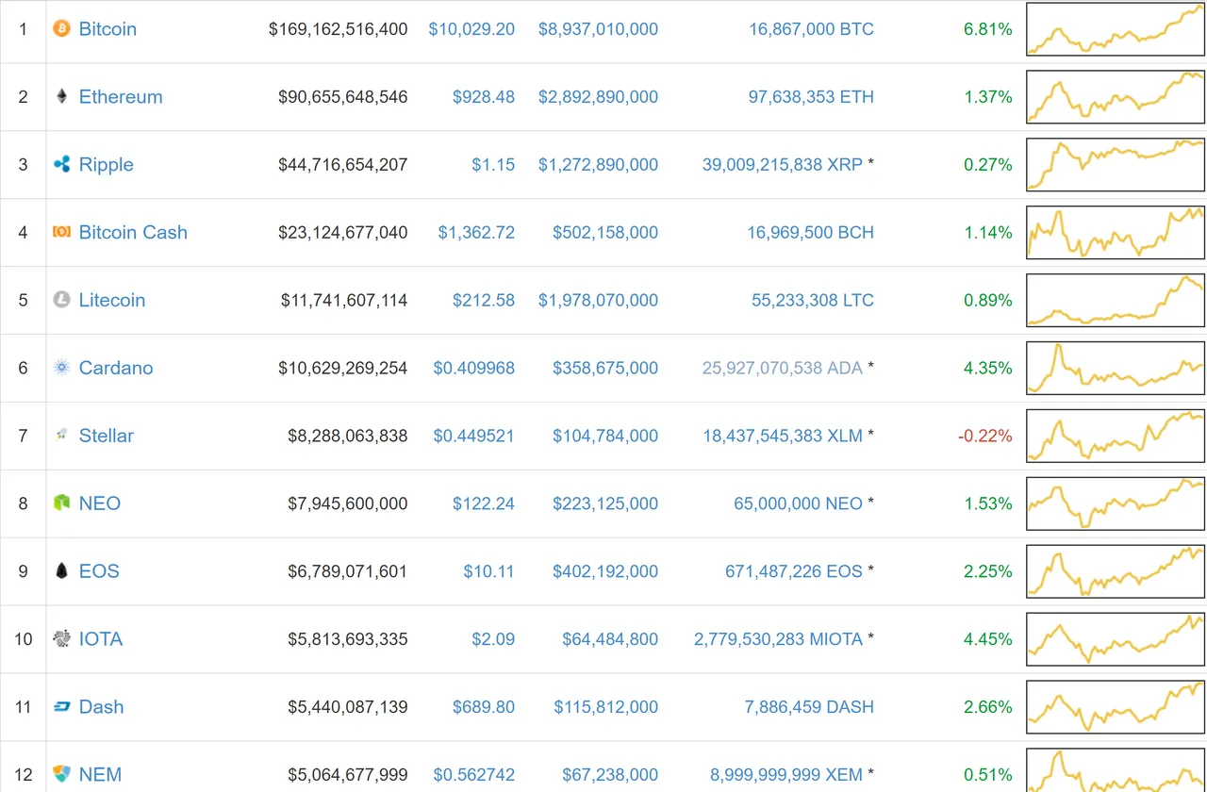Click the Ethereum diamond logo icon

[61, 96]
